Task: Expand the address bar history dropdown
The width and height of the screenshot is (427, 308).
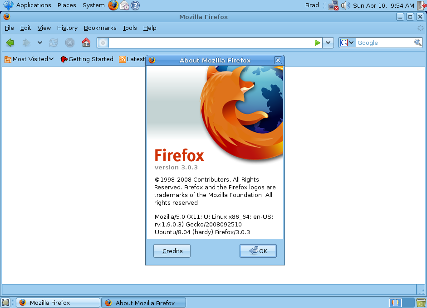Action: (328, 43)
